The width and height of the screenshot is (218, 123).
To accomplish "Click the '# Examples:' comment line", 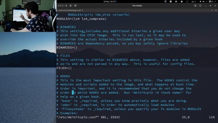I will 67,113.
